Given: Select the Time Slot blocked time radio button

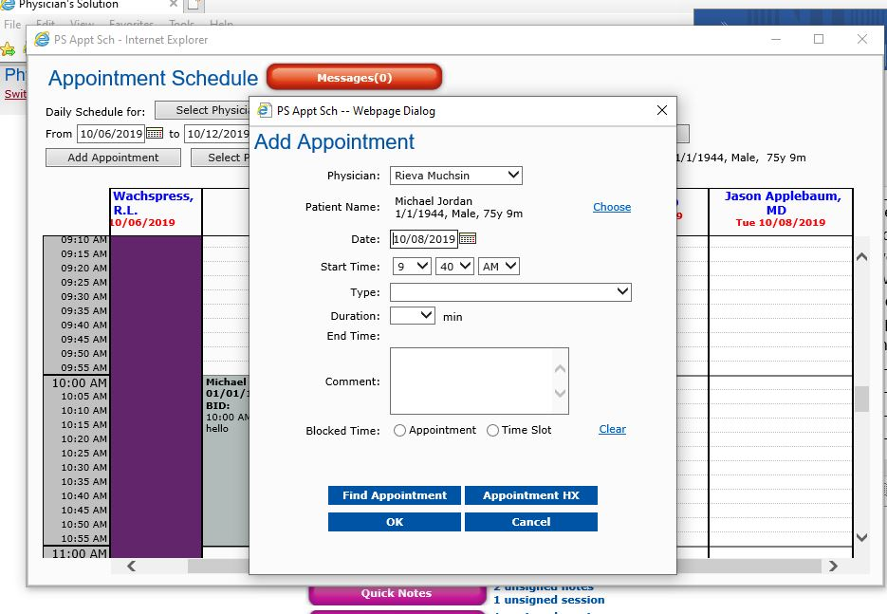Looking at the screenshot, I should click(x=492, y=430).
